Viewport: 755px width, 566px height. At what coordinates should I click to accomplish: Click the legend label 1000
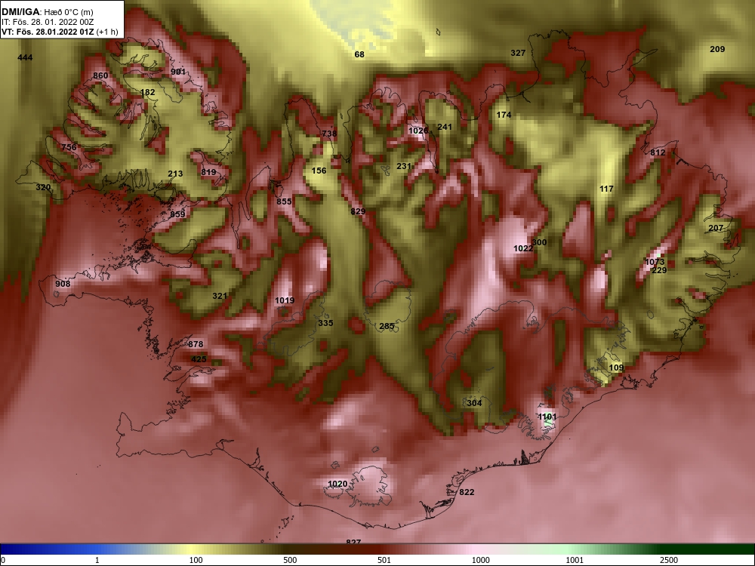(480, 560)
